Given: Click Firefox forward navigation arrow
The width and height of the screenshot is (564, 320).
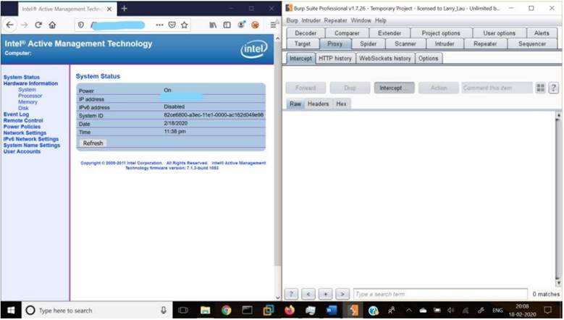Looking at the screenshot, I should [24, 25].
